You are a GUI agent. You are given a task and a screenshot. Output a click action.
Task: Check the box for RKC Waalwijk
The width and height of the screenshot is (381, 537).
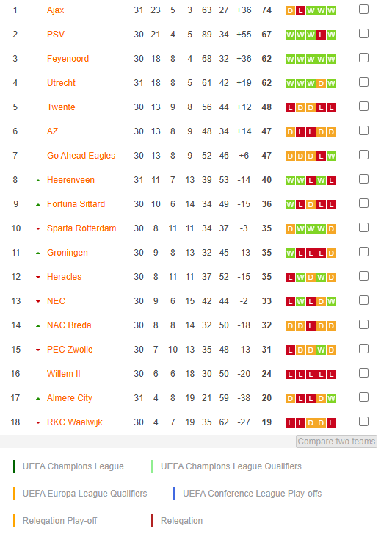click(363, 422)
